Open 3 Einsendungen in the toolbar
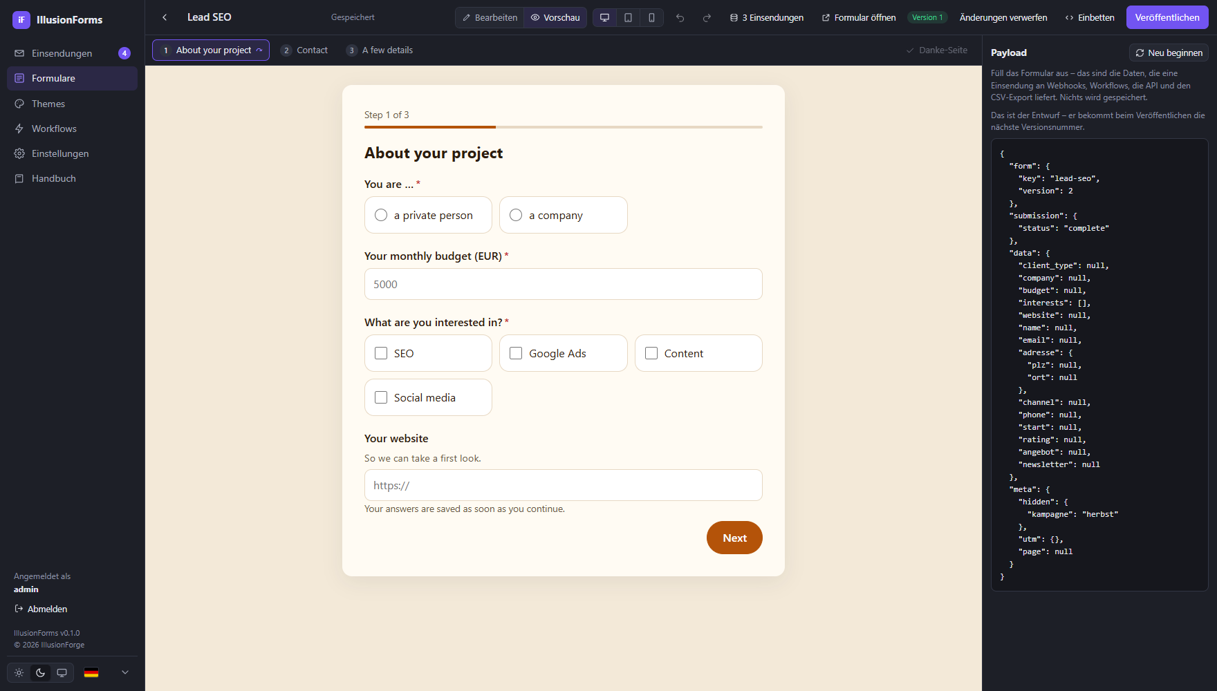Viewport: 1217px width, 691px height. [767, 17]
